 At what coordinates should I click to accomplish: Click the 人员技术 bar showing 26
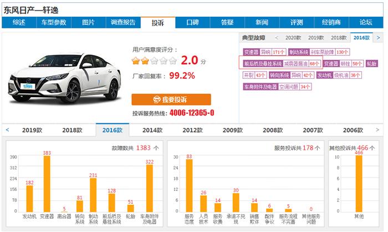(203, 204)
